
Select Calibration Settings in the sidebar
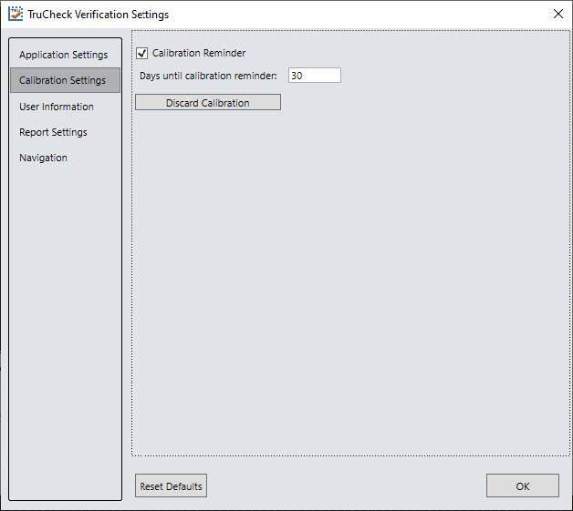click(64, 80)
